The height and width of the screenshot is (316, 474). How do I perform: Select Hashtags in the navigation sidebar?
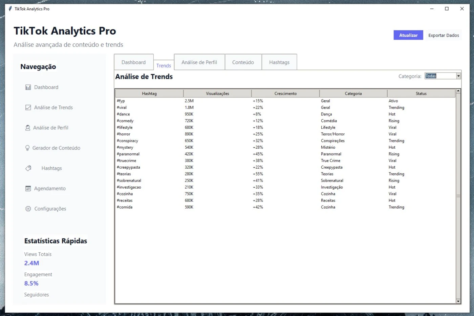point(52,168)
